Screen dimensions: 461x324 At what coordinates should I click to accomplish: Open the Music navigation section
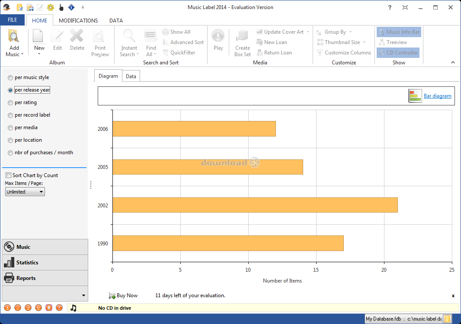(x=45, y=247)
